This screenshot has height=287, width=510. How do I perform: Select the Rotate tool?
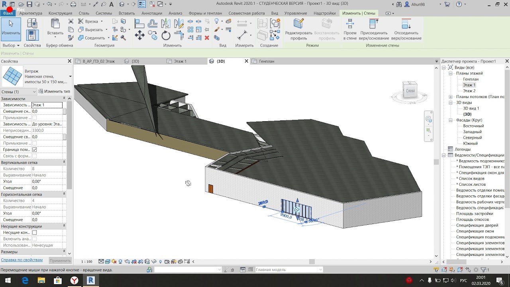click(x=166, y=36)
